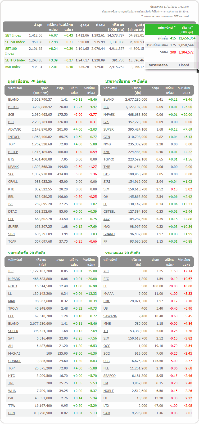The height and width of the screenshot is (424, 199).
Task: Open the NOBLE stock quote
Action: pyautogui.click(x=108, y=391)
